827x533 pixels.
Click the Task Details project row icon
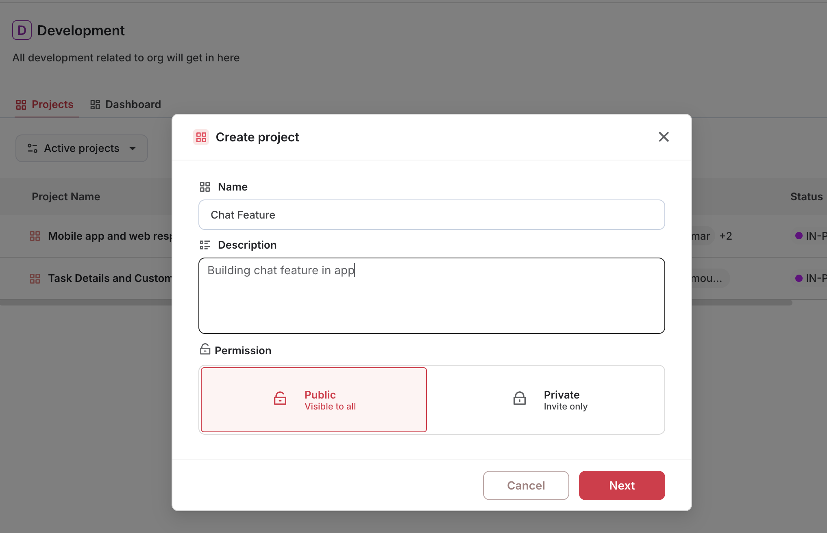coord(35,279)
